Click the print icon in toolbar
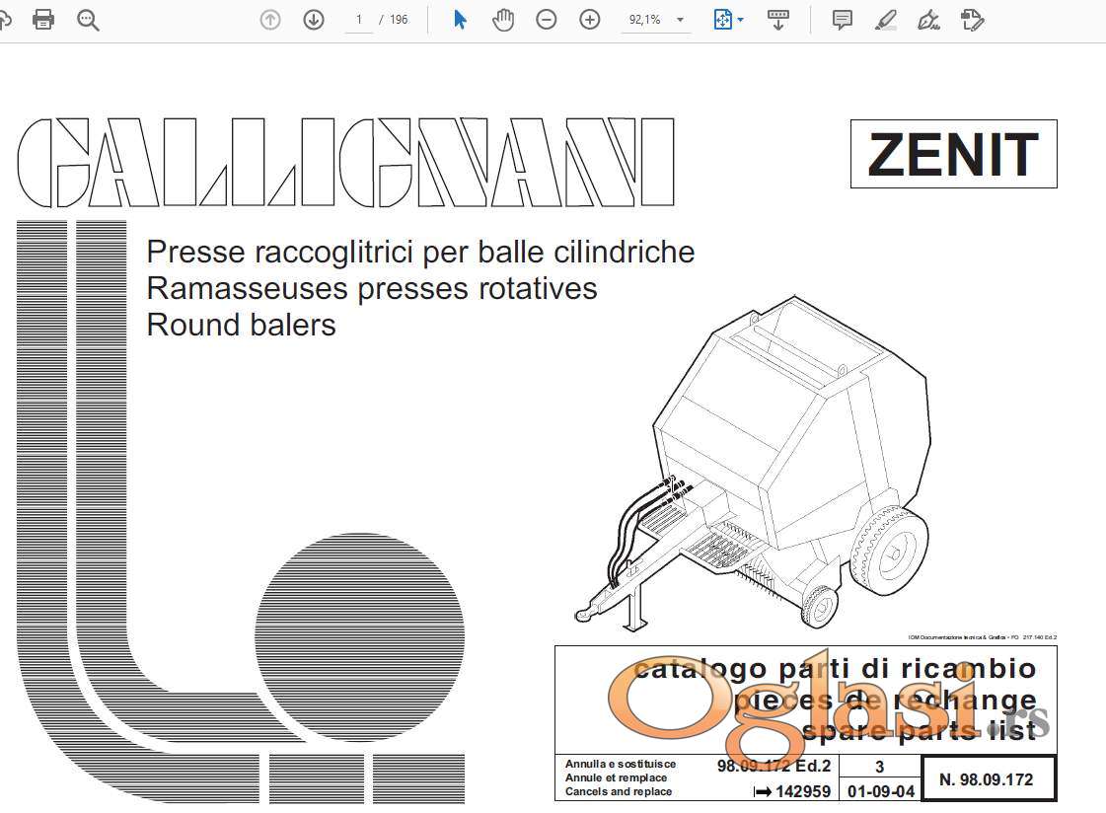 click(43, 19)
